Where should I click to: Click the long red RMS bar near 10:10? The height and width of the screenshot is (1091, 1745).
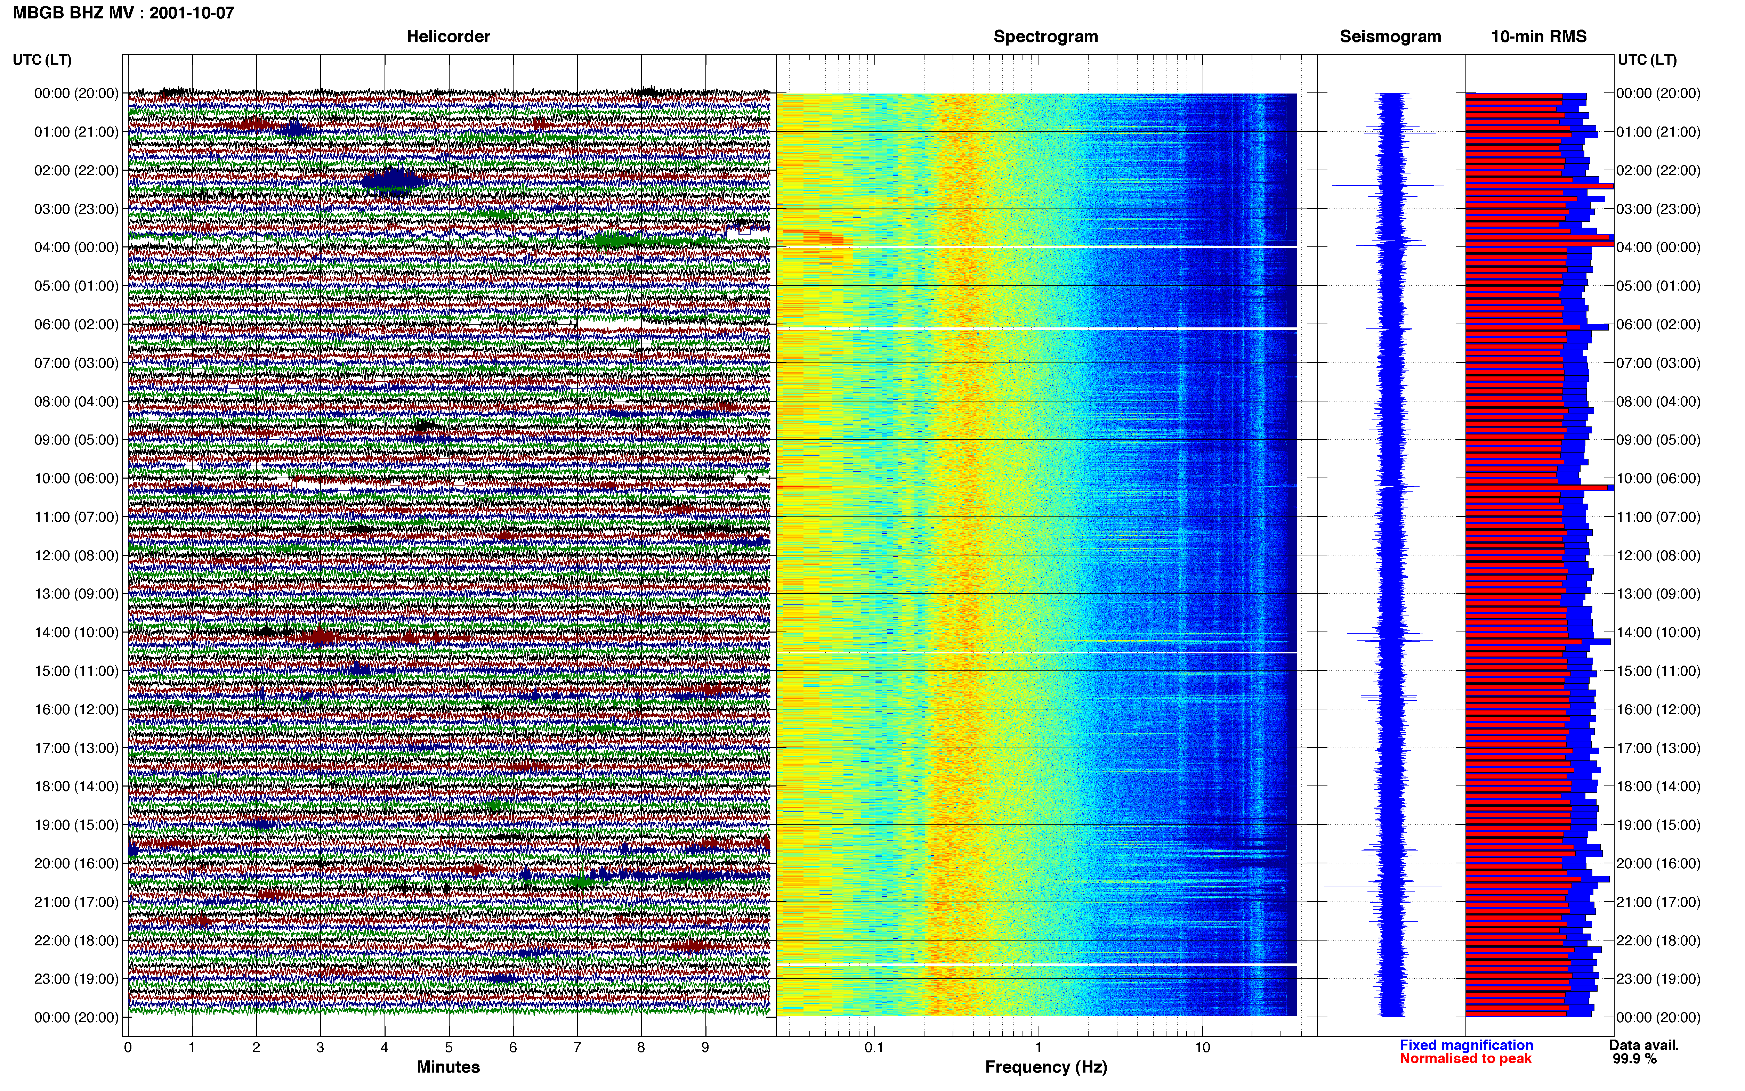click(x=1537, y=488)
